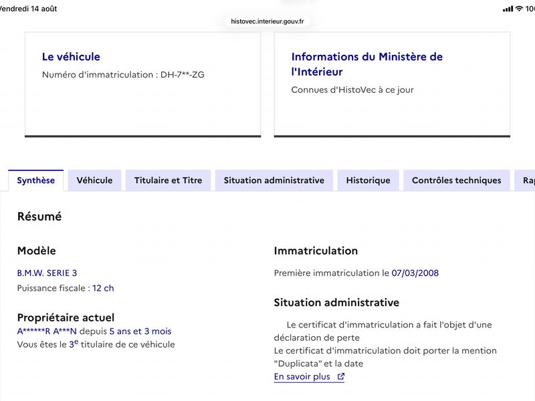Click the Immatriculation heading
Viewport: 535px width, 401px height.
point(316,251)
